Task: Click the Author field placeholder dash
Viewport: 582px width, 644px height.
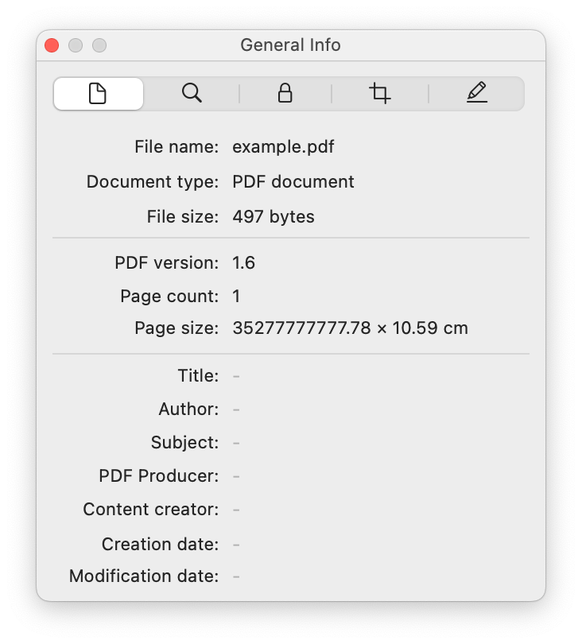Action: coord(236,409)
